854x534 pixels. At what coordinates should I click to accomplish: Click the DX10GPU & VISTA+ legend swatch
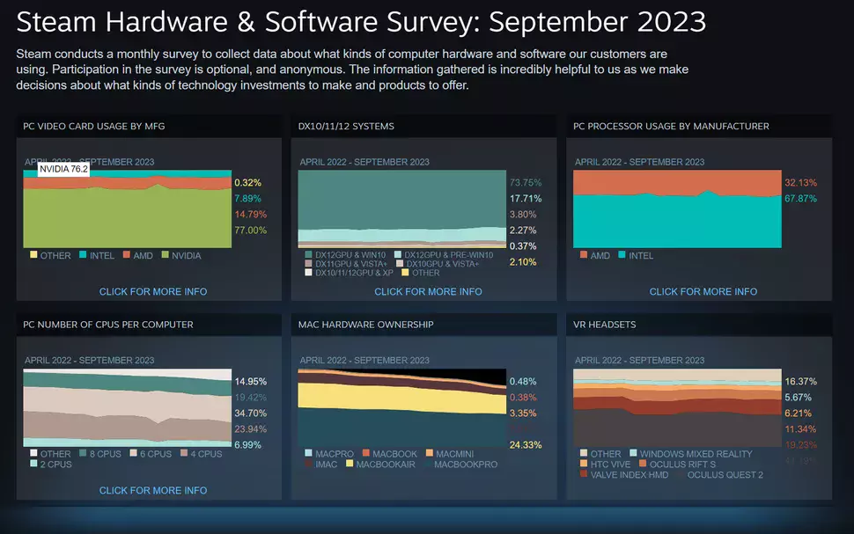click(x=400, y=263)
